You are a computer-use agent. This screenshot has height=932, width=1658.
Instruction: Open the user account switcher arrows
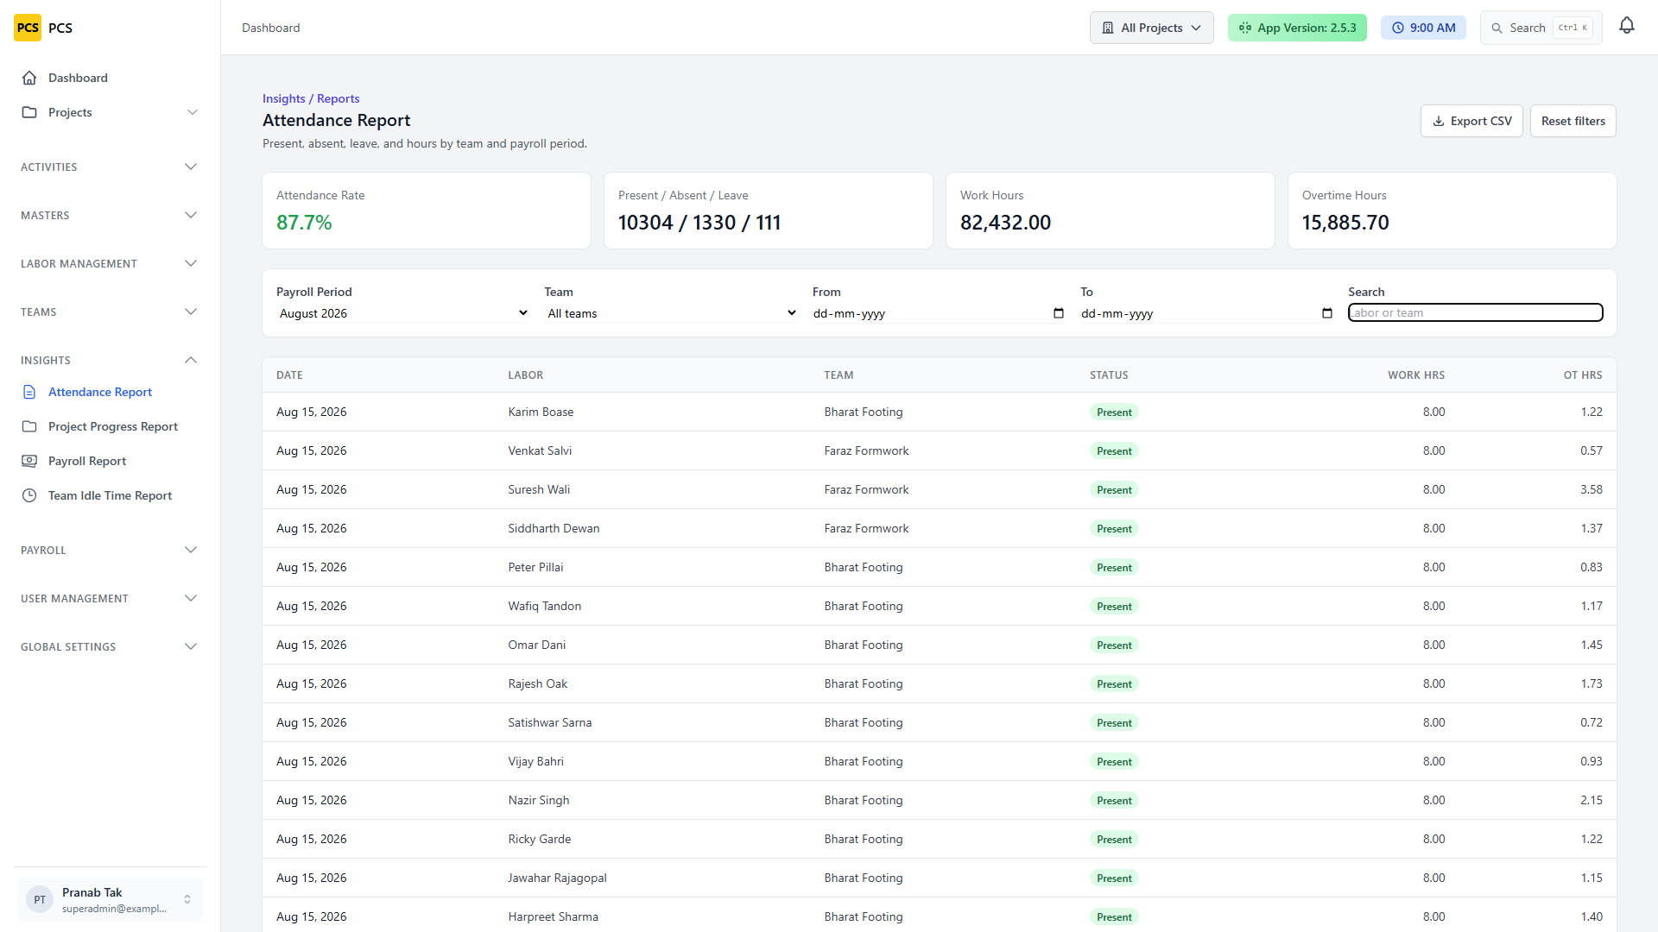[187, 899]
